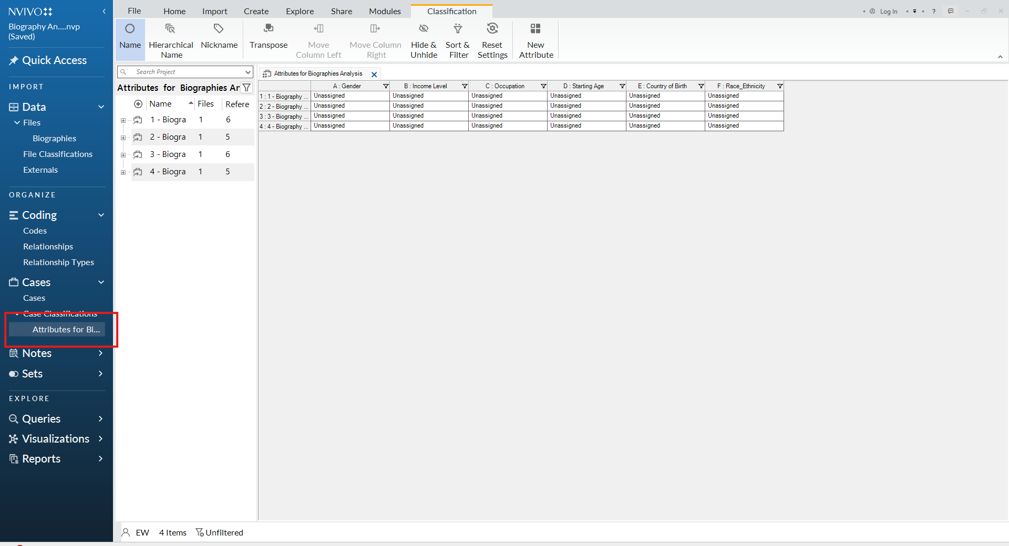The width and height of the screenshot is (1009, 546).
Task: Click Log In at top right
Action: [x=888, y=12]
